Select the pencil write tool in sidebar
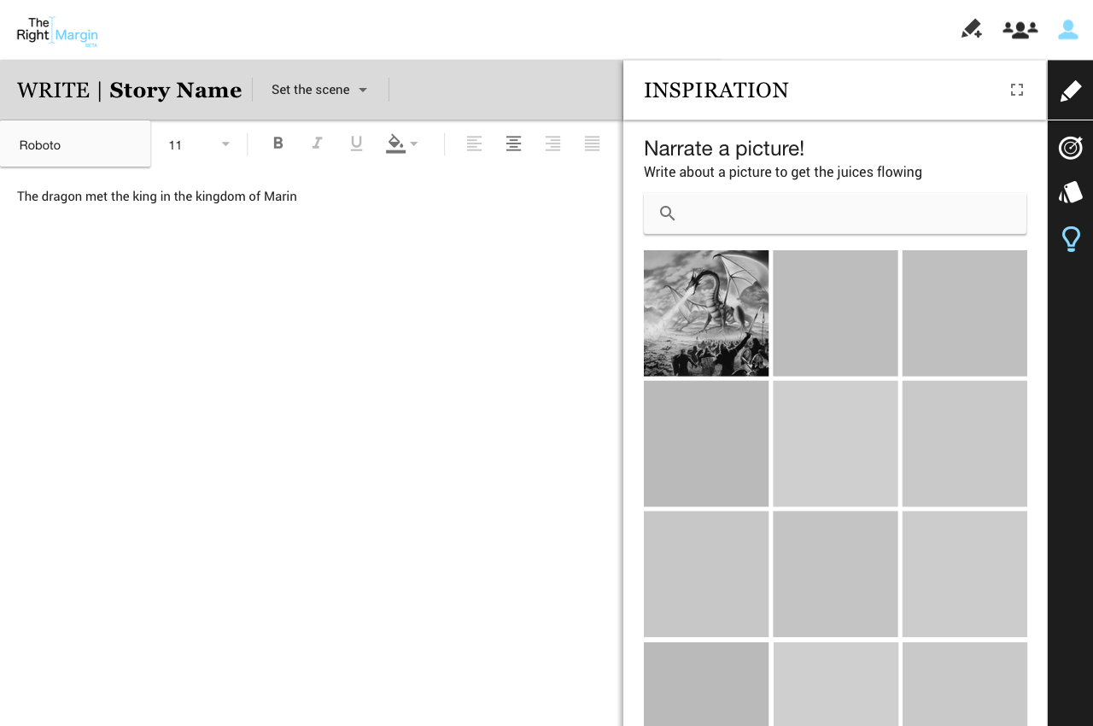The image size is (1093, 726). 1070,91
